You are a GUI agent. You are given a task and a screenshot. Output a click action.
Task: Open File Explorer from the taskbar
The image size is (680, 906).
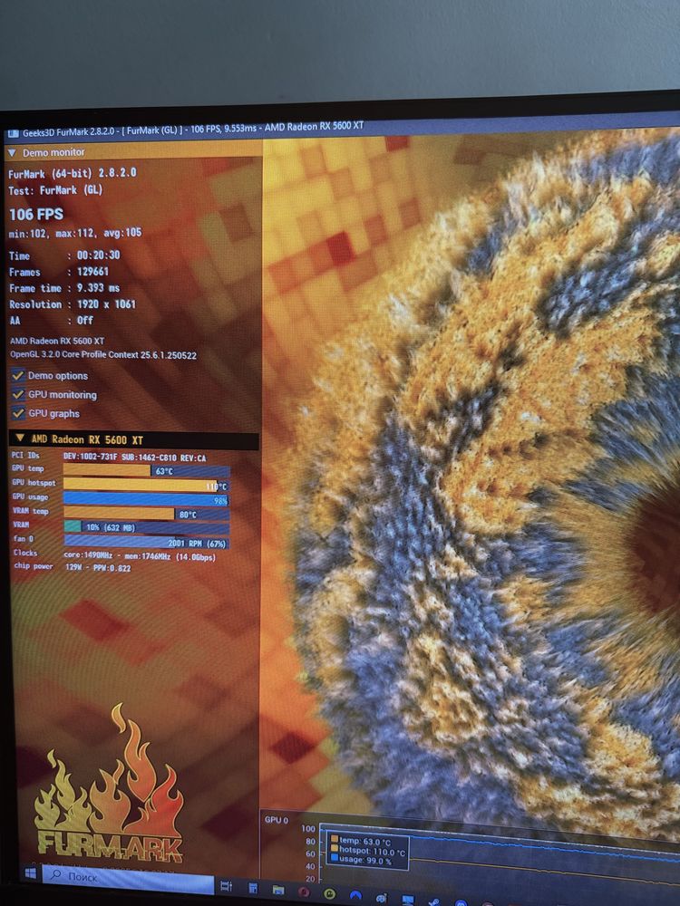tap(278, 890)
